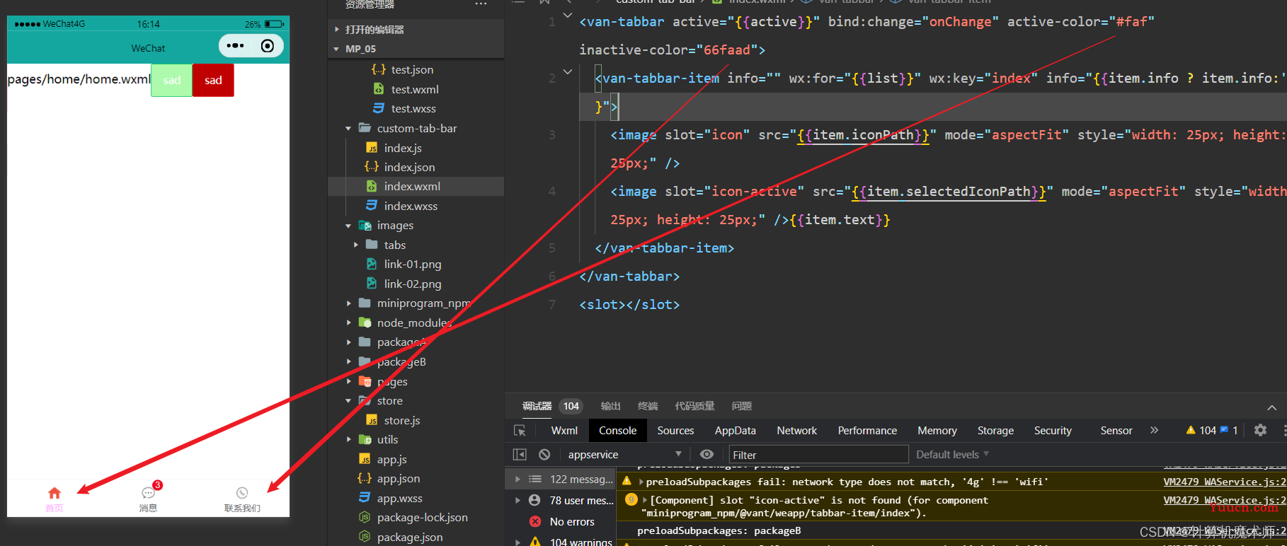This screenshot has height=546, width=1287.
Task: Expand the pages folder
Action: (348, 381)
